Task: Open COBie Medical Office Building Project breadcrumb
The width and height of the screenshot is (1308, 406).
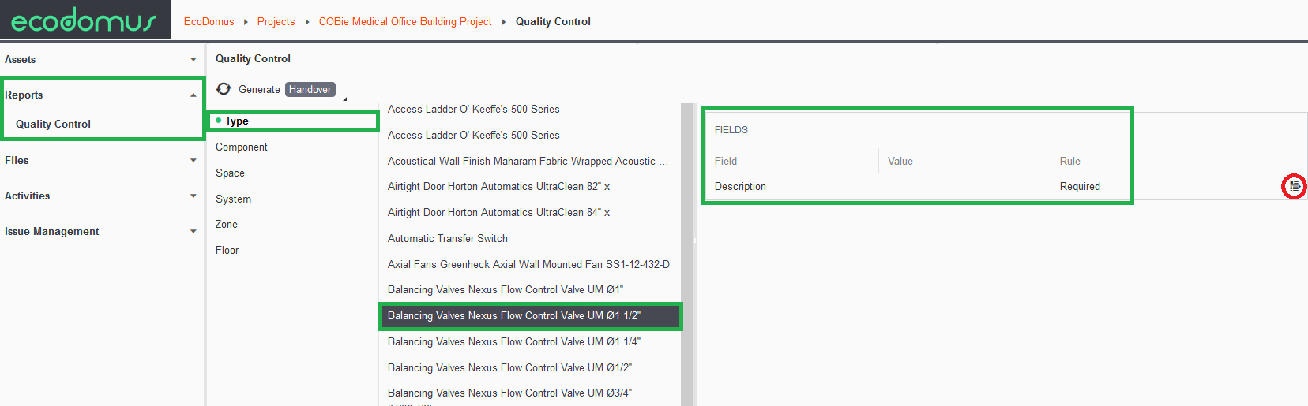Action: (405, 21)
